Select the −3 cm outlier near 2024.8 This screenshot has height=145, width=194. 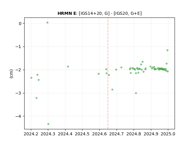click(136, 93)
